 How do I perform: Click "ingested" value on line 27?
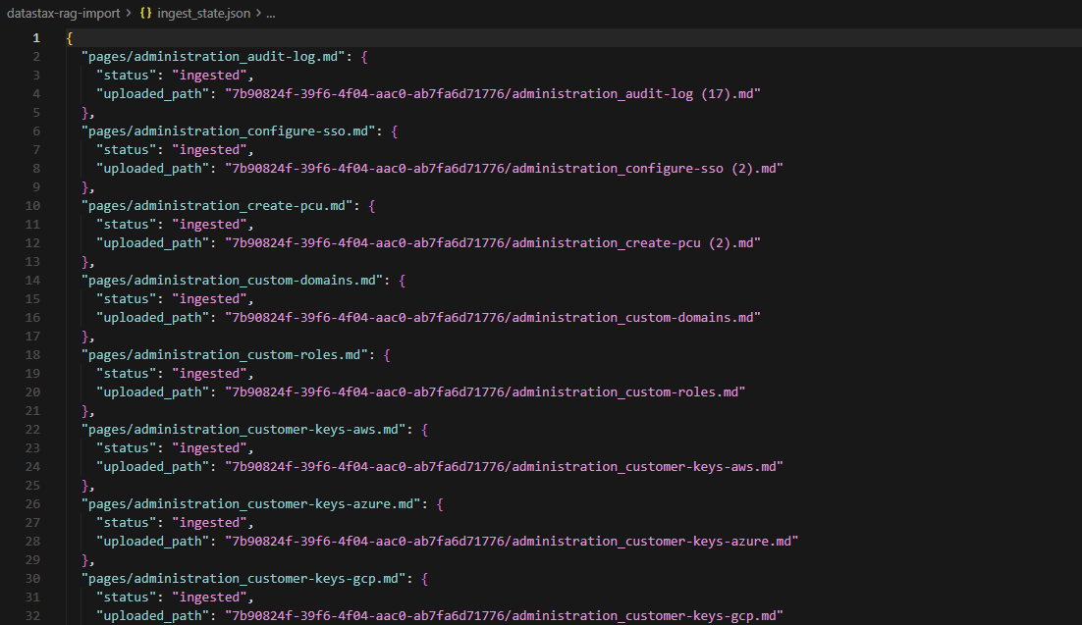[210, 522]
